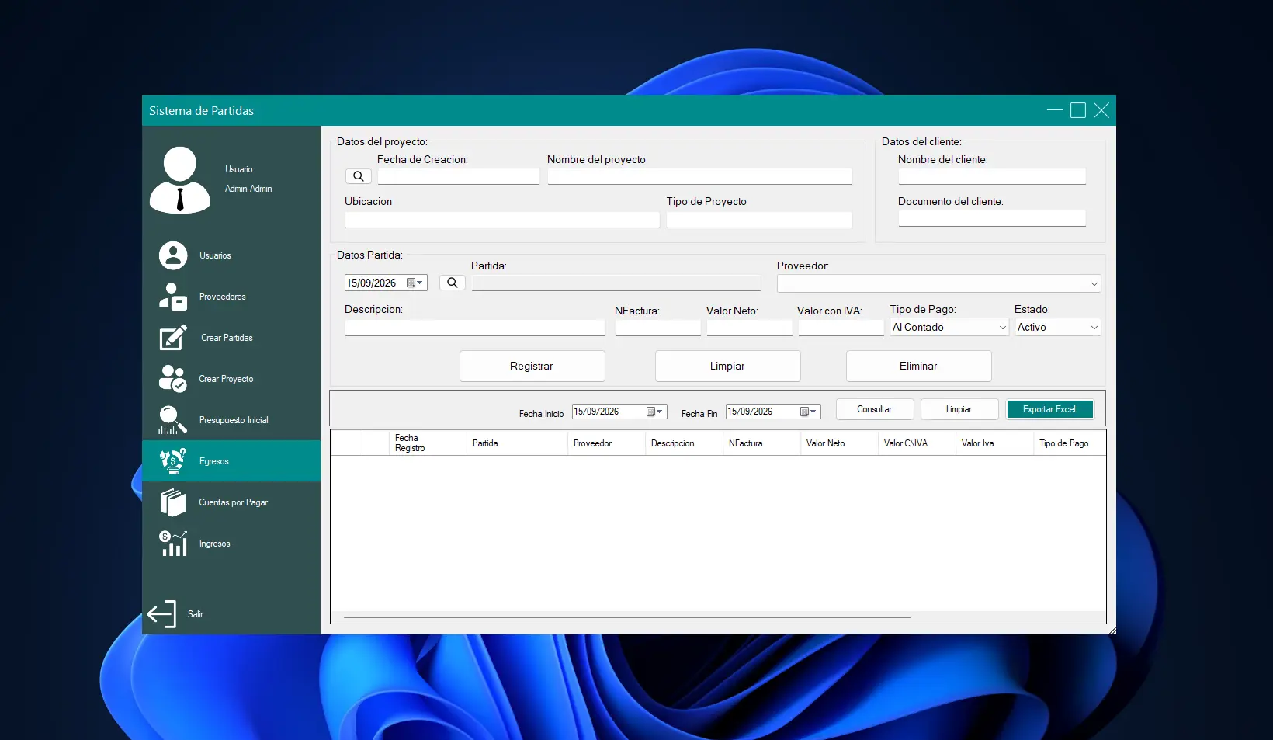Go to the Proveedores menu item
The height and width of the screenshot is (740, 1273).
point(222,297)
